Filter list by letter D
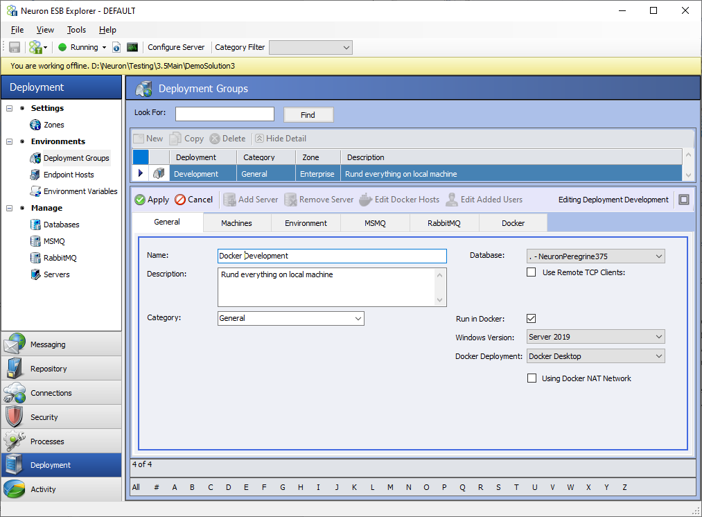Image resolution: width=702 pixels, height=517 pixels. (x=228, y=487)
